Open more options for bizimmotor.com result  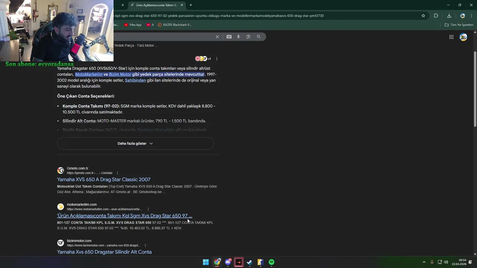(x=145, y=245)
